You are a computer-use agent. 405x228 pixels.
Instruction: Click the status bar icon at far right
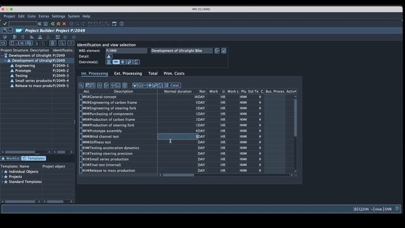pos(398,208)
